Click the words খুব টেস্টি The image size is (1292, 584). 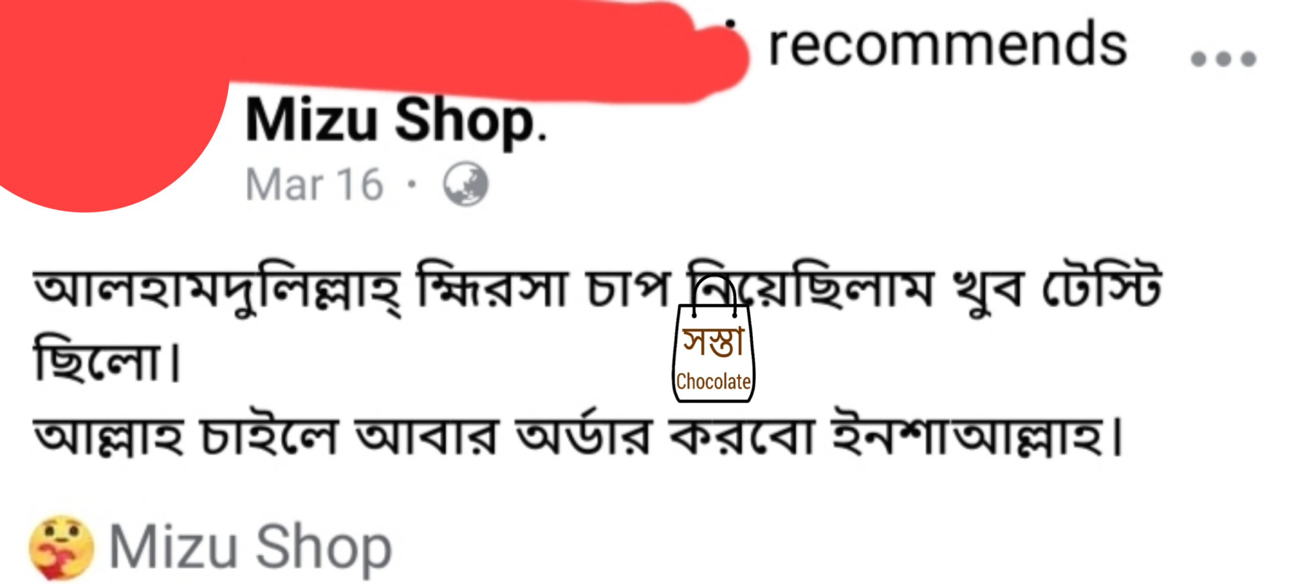[x=1057, y=289]
